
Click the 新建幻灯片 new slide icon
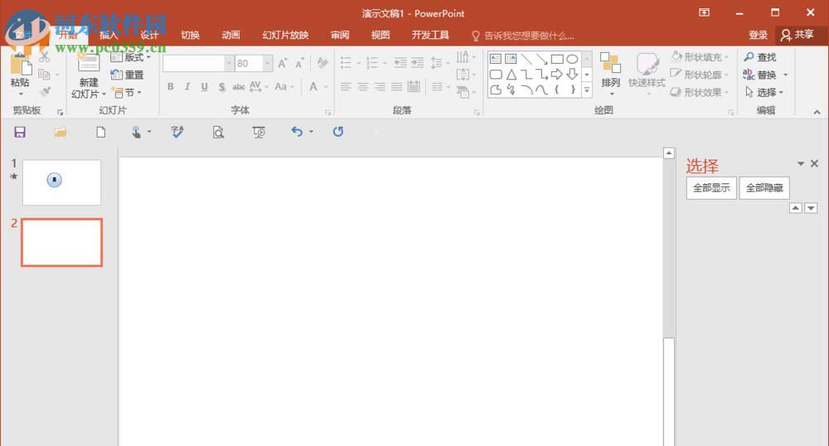89,64
